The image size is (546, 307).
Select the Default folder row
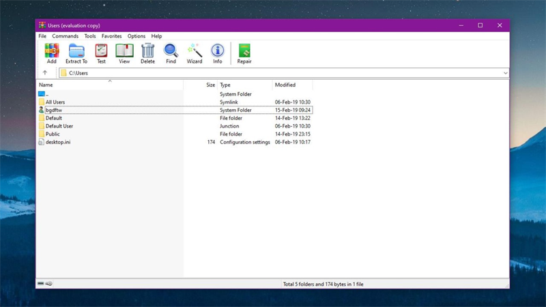click(x=175, y=118)
